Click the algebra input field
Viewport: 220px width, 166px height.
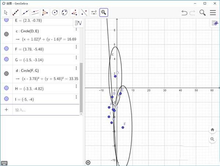tap(44, 110)
